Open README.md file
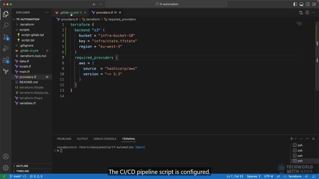This screenshot has width=319, height=179. coord(28,82)
